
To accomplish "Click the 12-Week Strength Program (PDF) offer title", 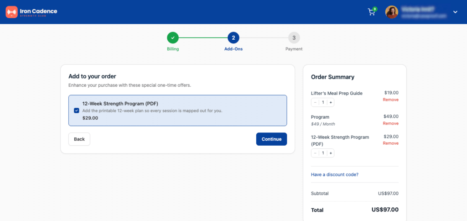I will click(x=120, y=104).
